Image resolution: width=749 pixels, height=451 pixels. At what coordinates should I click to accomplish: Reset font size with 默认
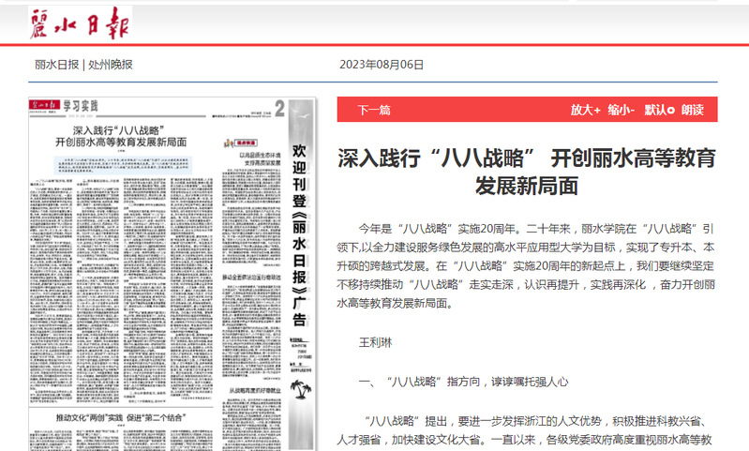[658, 110]
